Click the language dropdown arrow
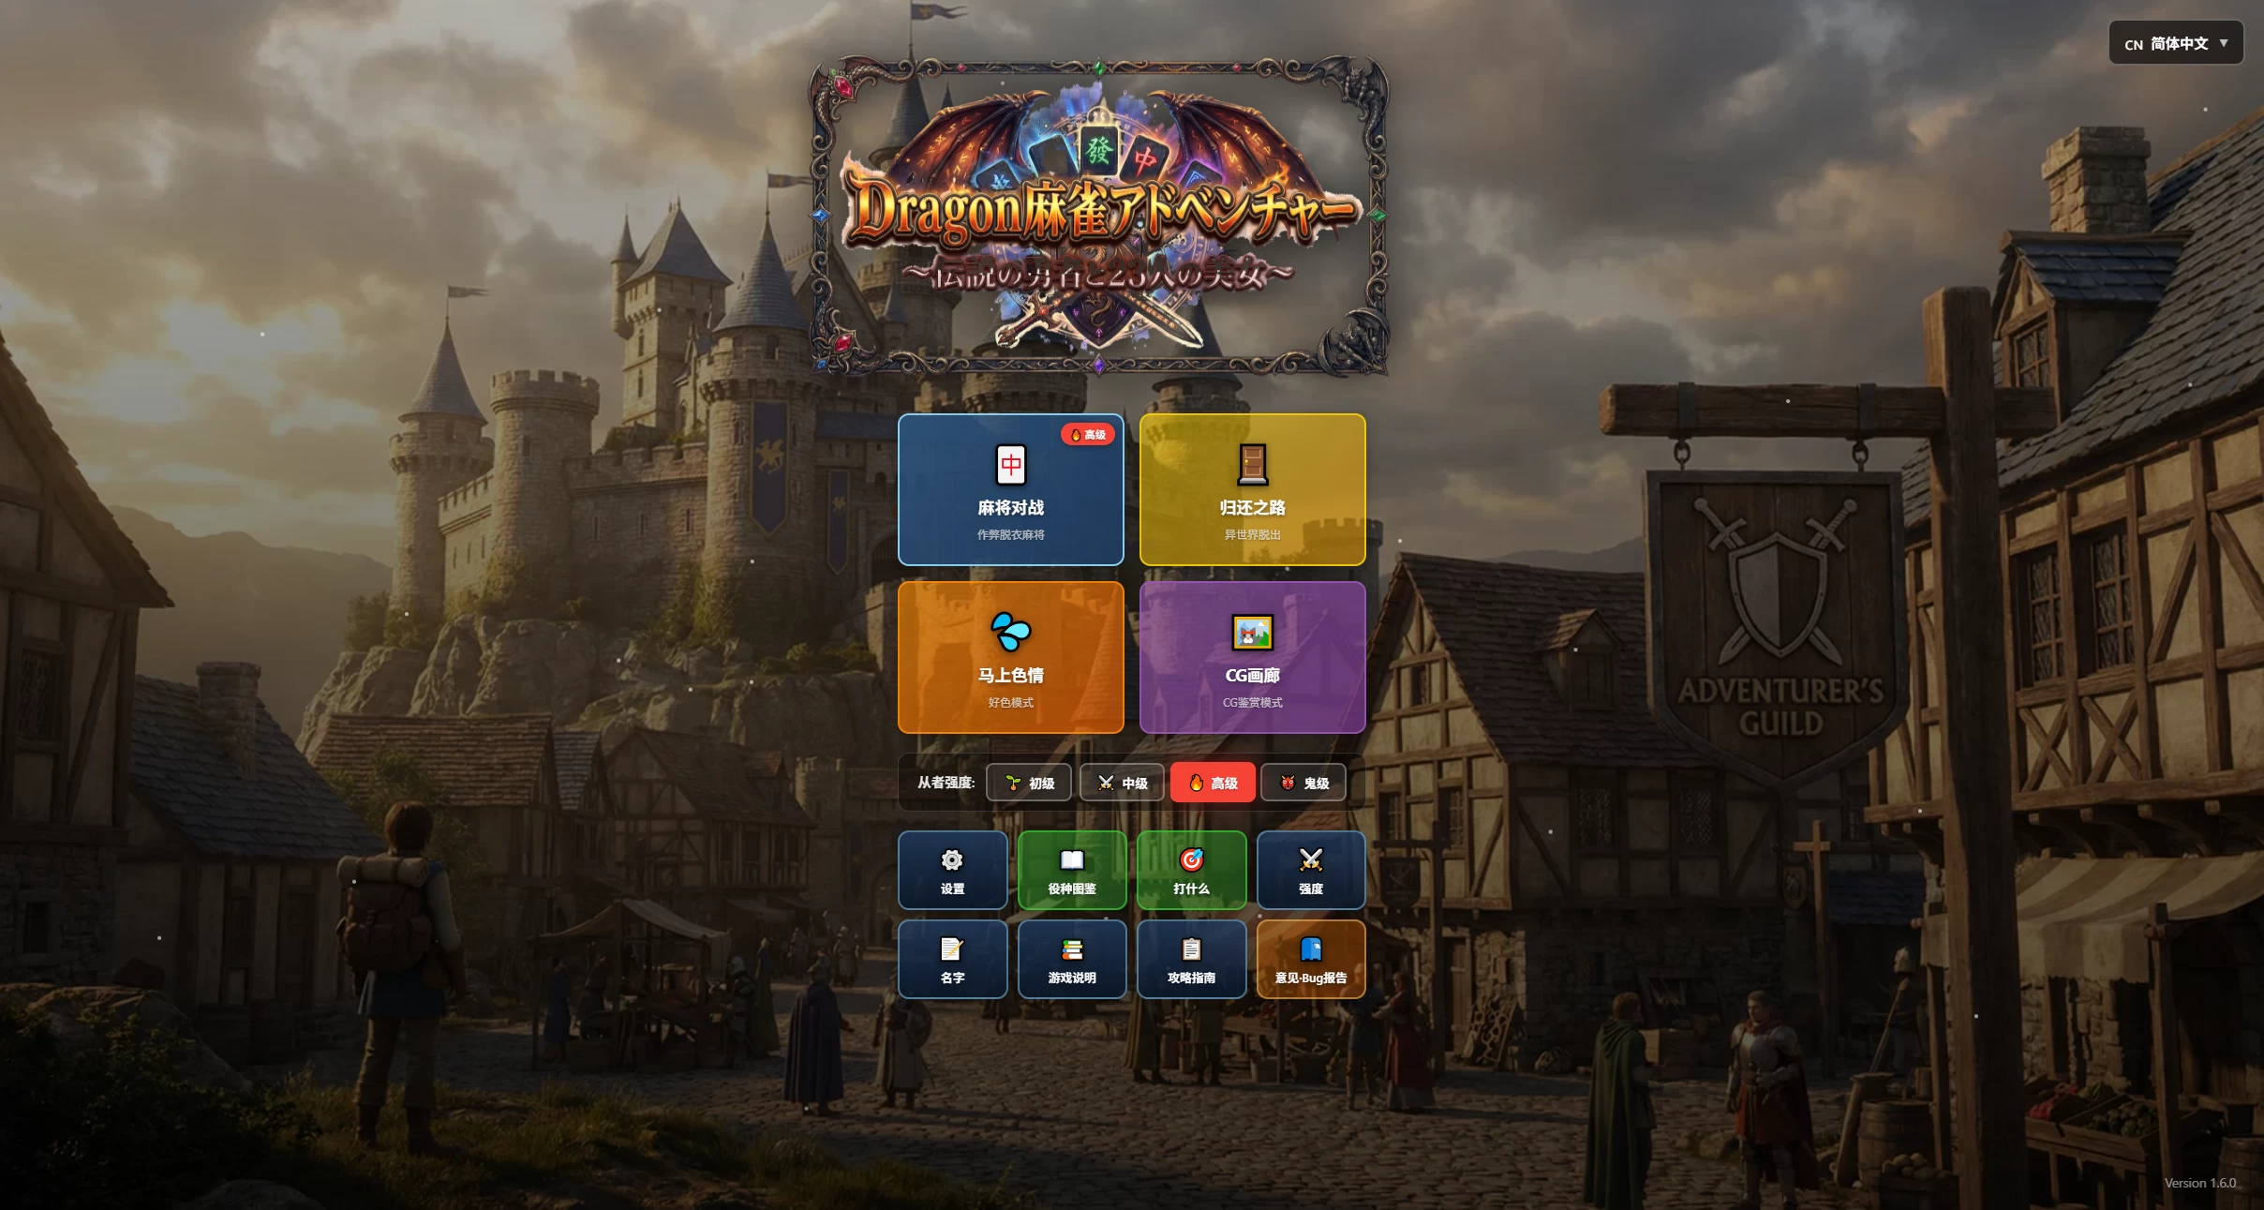 pos(2224,43)
